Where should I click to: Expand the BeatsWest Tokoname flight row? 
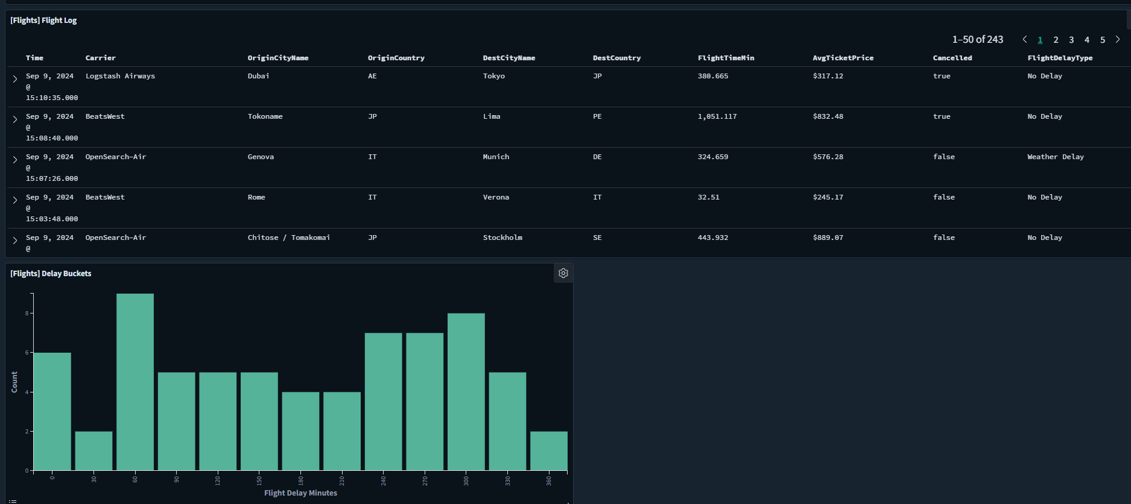click(x=15, y=119)
